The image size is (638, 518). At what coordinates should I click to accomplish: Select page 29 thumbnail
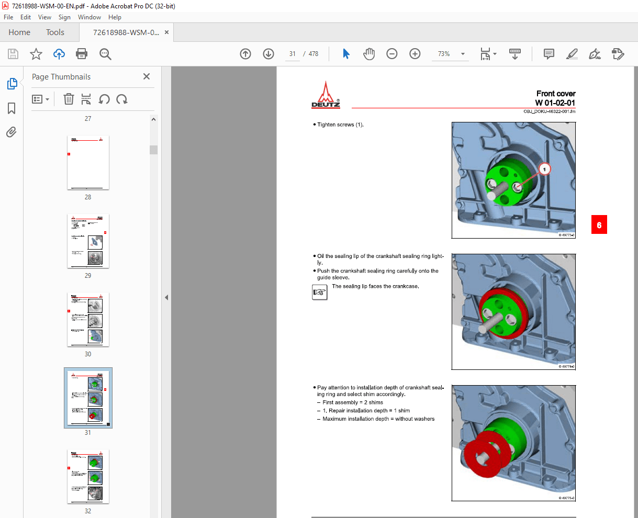point(88,241)
